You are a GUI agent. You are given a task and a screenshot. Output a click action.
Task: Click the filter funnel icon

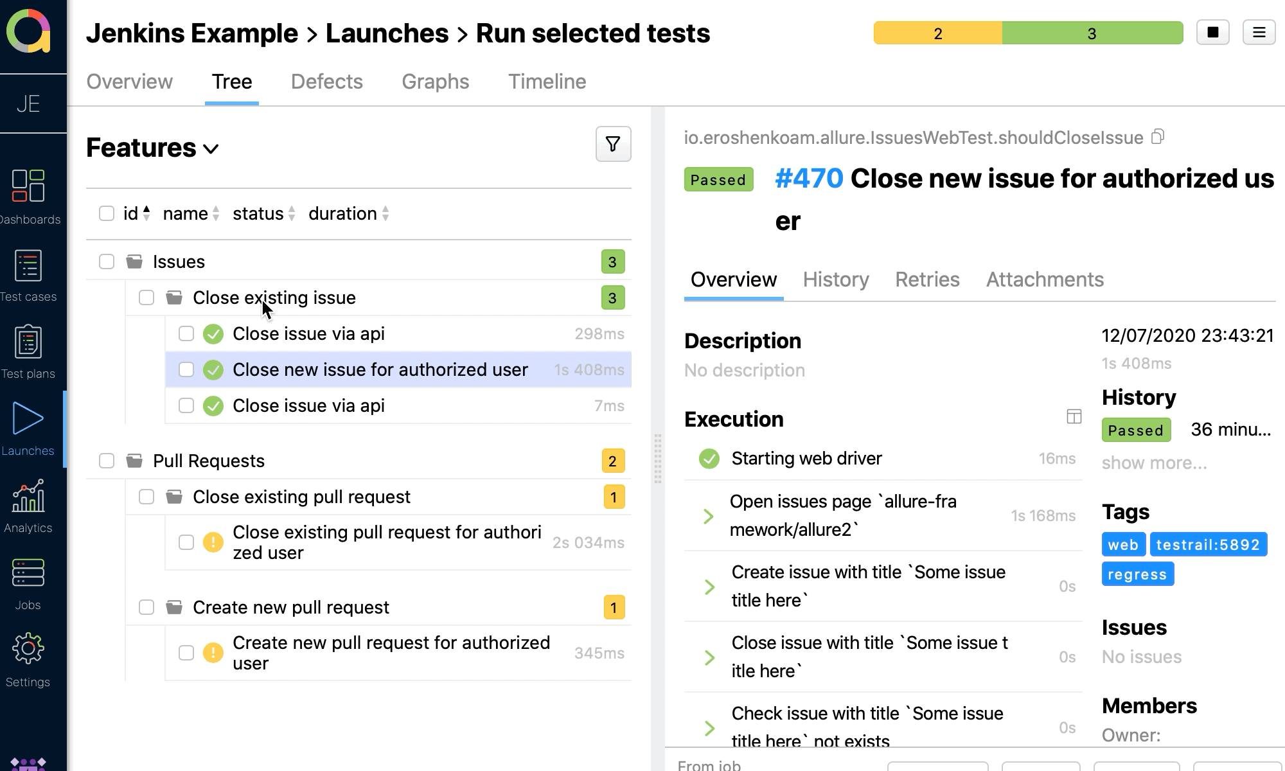coord(613,145)
